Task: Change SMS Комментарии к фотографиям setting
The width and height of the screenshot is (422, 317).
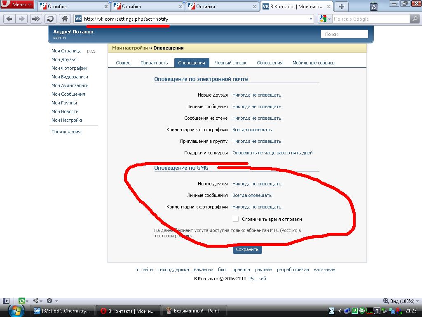Action: click(257, 207)
